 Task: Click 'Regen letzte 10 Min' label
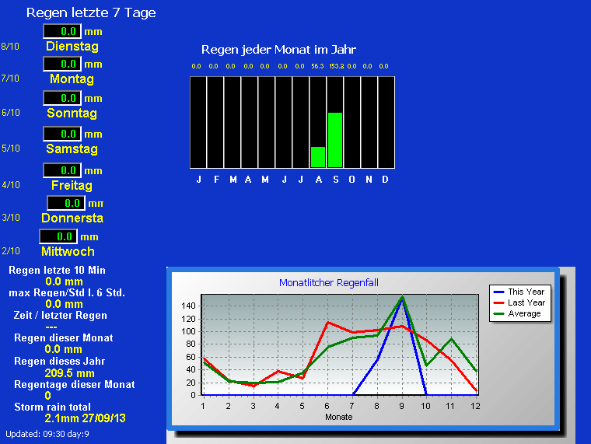(57, 271)
